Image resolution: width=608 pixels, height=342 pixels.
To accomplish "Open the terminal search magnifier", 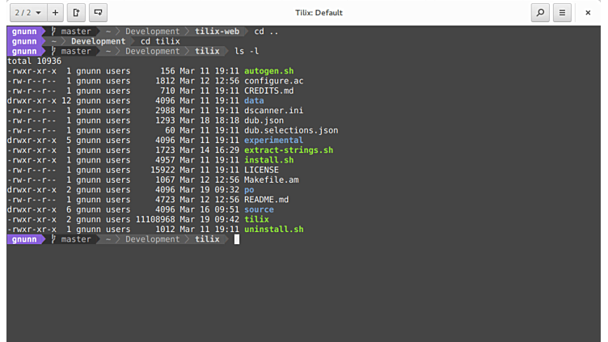I will (539, 13).
